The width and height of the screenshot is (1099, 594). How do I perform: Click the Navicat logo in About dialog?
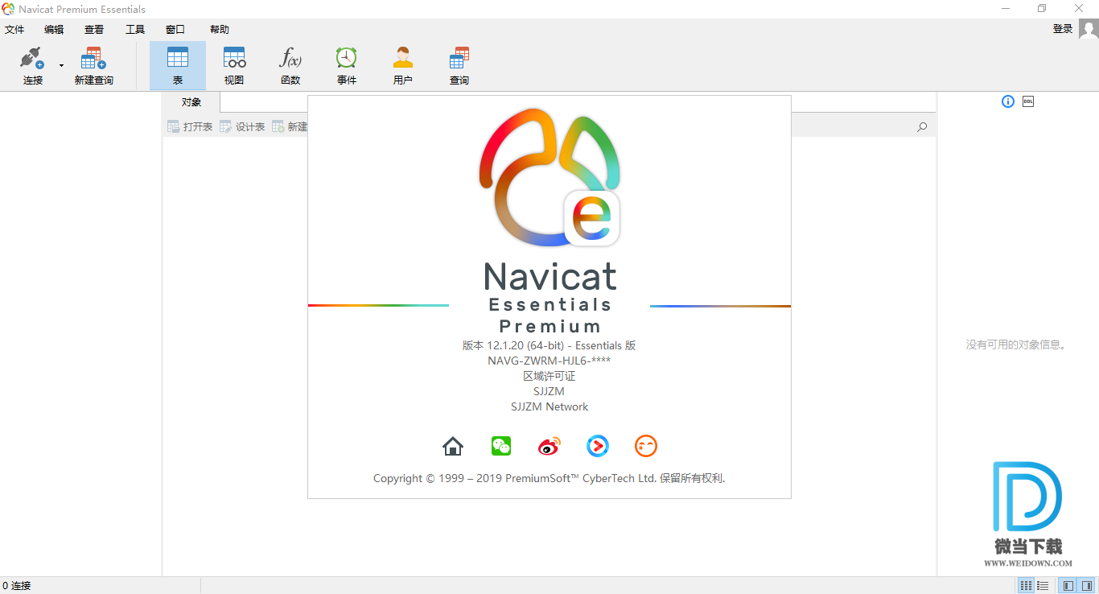coord(549,177)
